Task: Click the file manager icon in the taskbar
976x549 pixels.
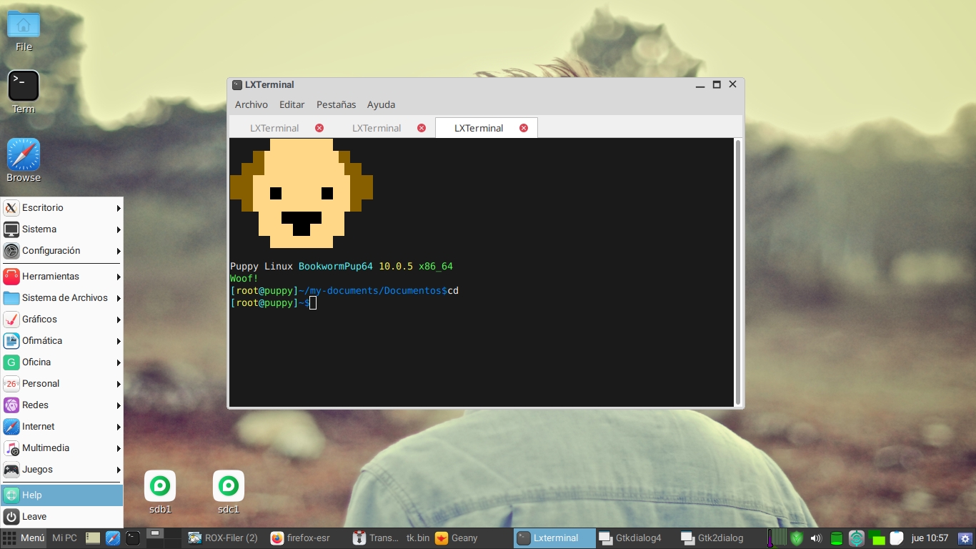Action: pyautogui.click(x=93, y=538)
